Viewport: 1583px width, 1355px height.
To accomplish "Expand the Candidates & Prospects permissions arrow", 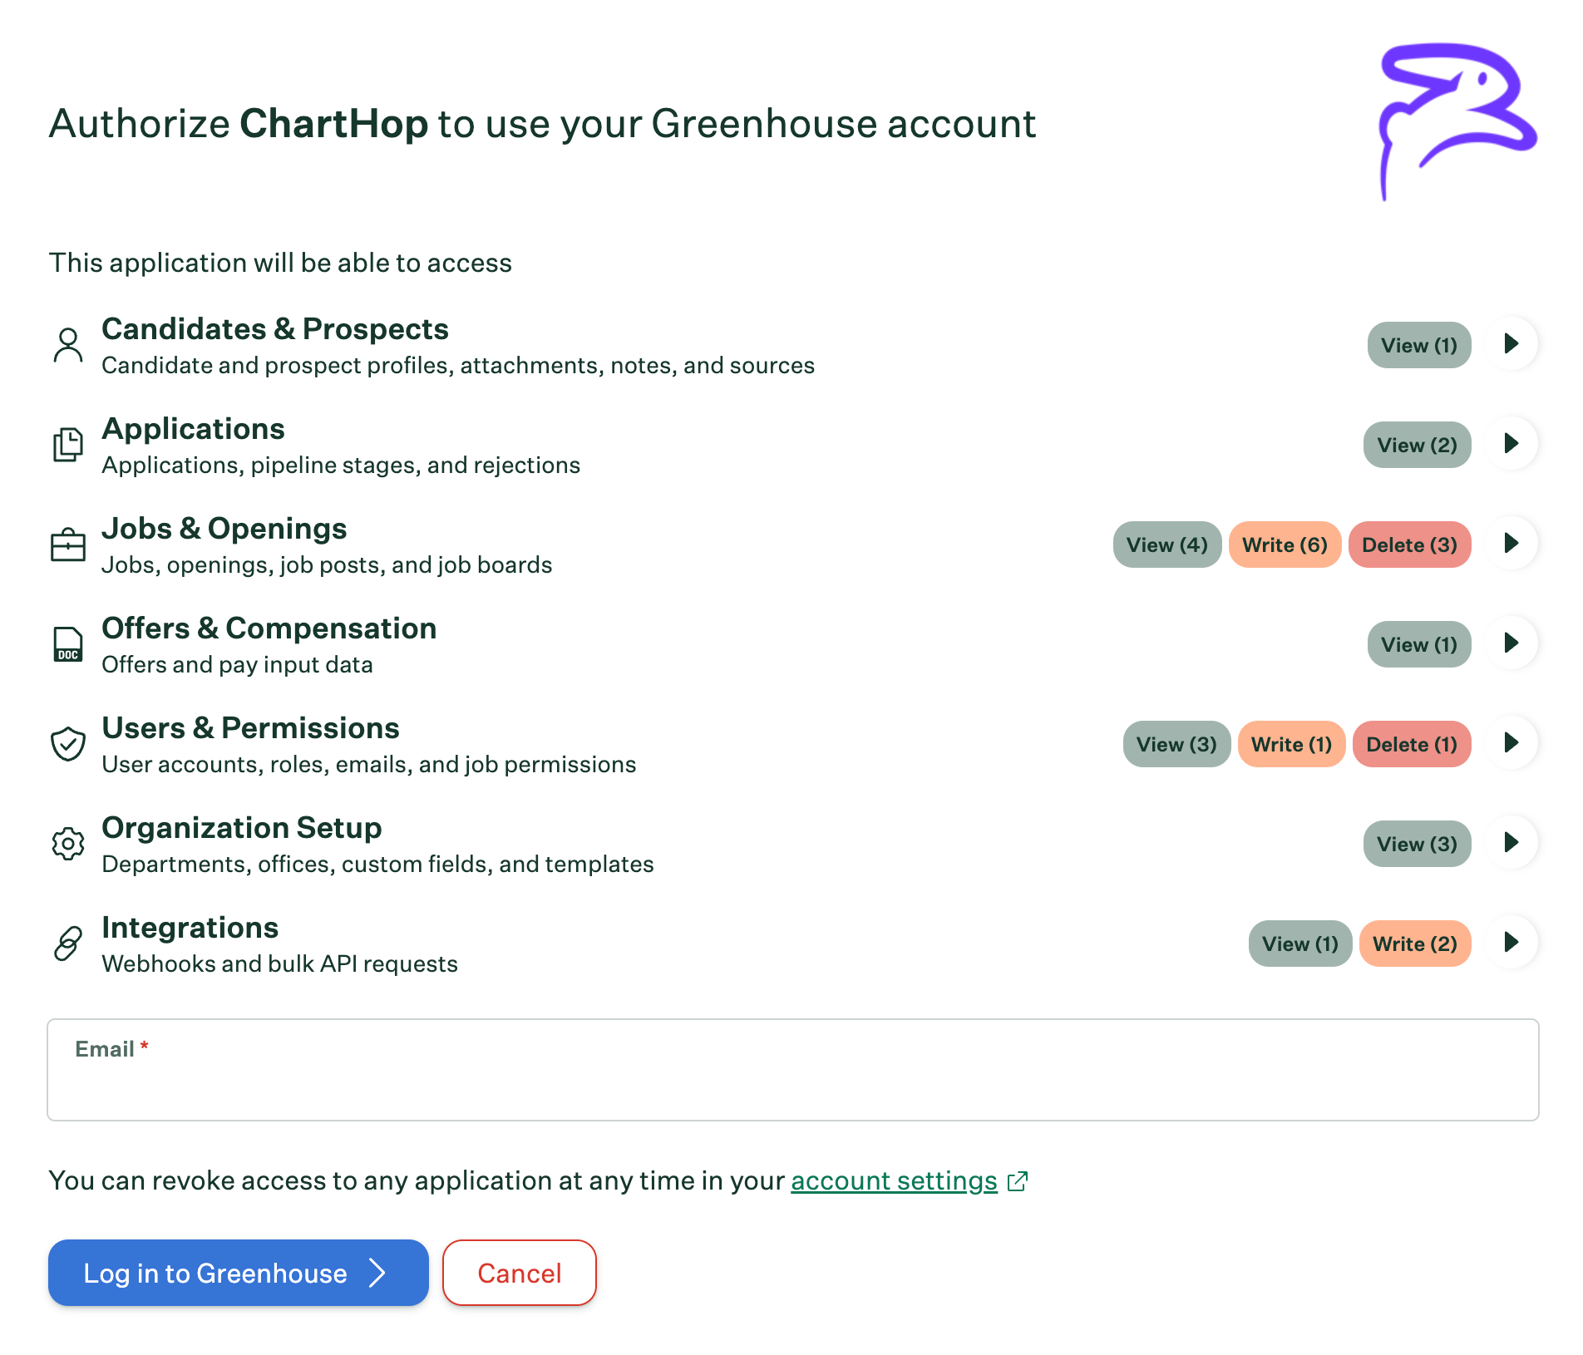I will click(x=1512, y=343).
